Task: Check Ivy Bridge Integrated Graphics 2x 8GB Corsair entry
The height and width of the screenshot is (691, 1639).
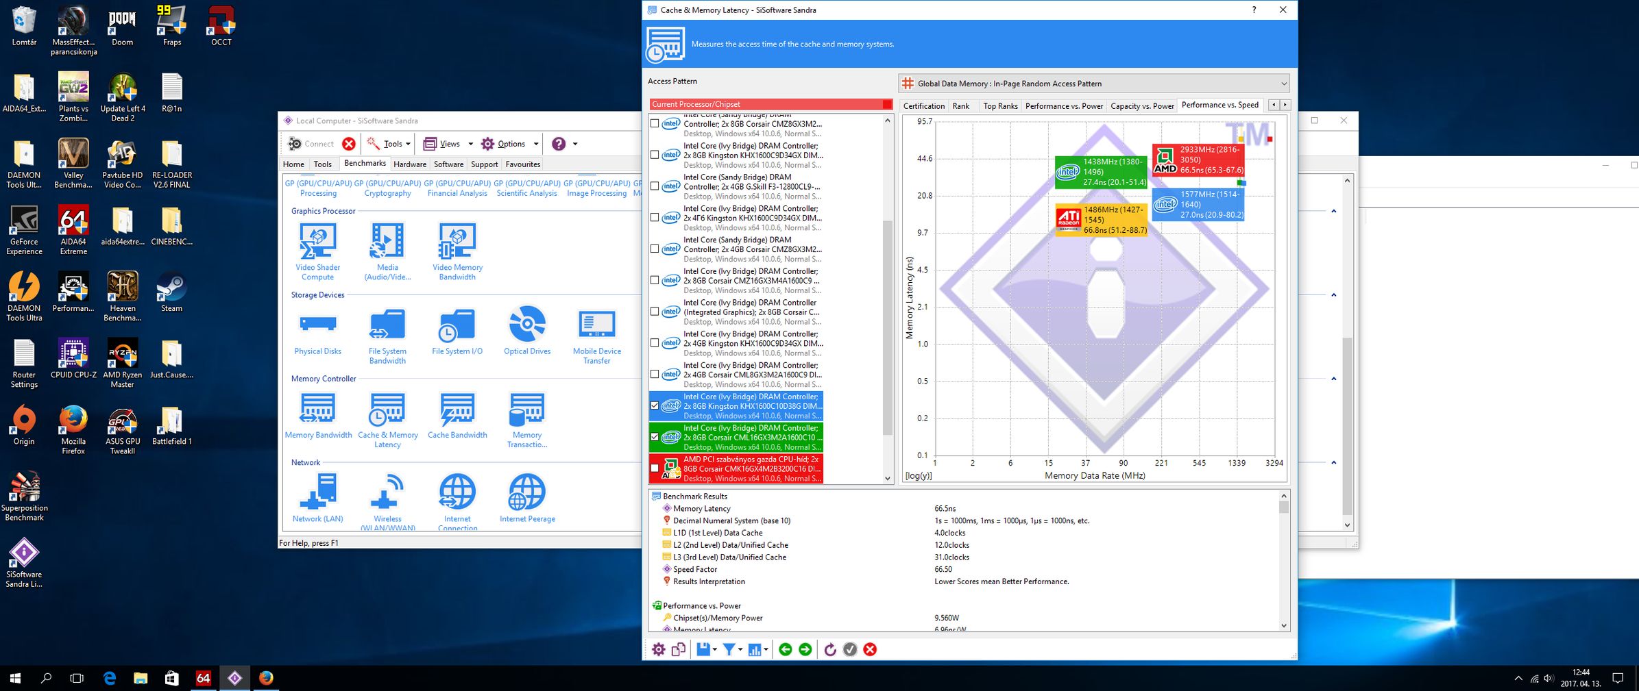Action: click(655, 312)
